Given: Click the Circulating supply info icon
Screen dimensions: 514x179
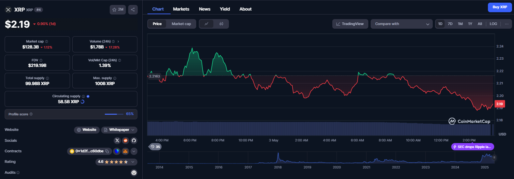Looking at the screenshot, I should tap(83, 96).
